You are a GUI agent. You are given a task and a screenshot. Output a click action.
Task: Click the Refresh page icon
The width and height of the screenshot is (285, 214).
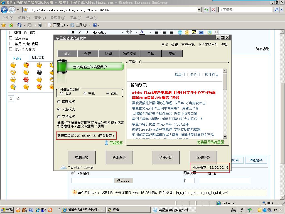coord(206,10)
